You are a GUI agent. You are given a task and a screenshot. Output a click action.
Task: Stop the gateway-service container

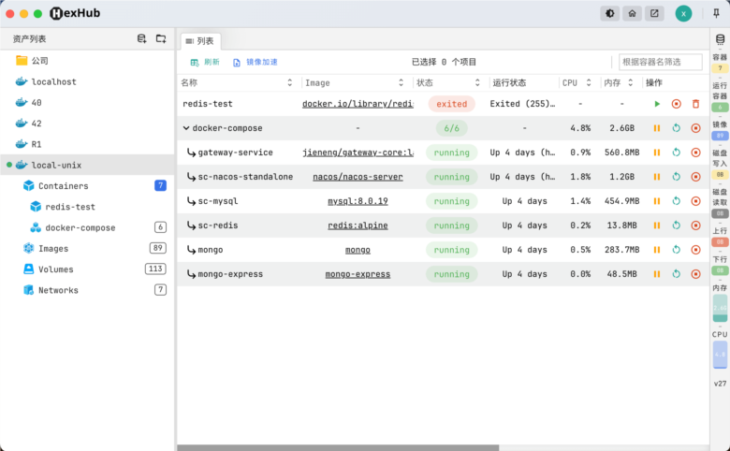tap(695, 153)
